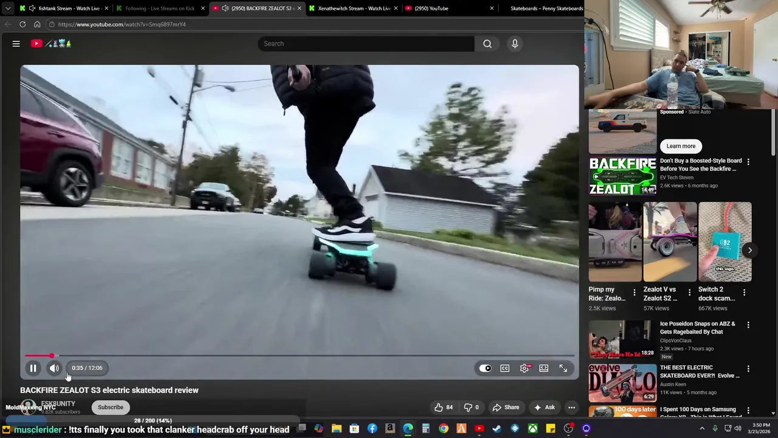778x438 pixels.
Task: Open Calculator from taskbar
Action: (x=426, y=429)
